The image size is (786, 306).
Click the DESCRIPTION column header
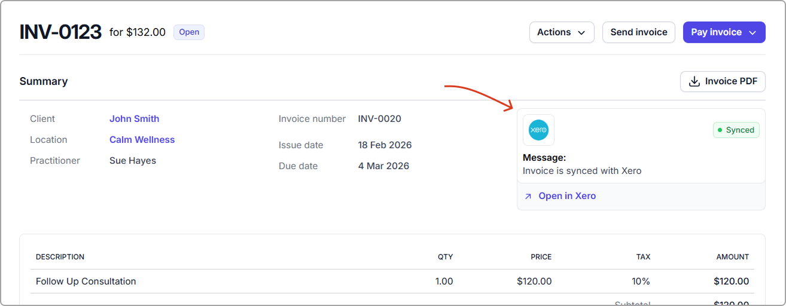60,257
